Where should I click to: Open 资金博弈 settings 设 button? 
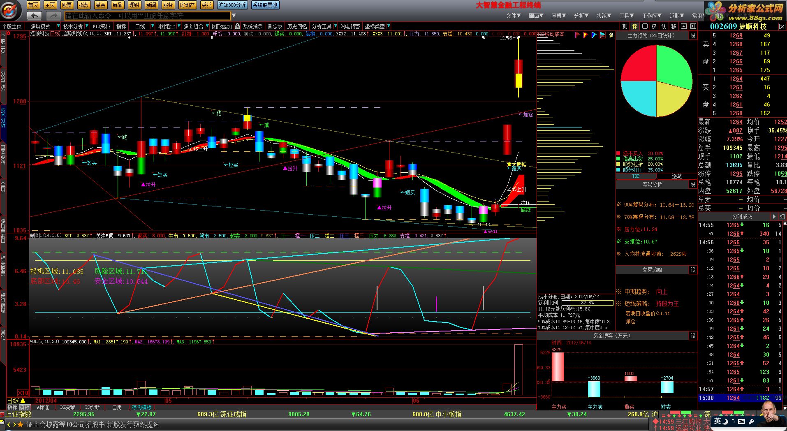pyautogui.click(x=693, y=336)
